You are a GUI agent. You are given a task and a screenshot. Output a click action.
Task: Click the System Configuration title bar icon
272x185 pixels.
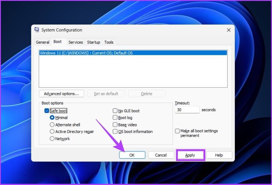37,30
